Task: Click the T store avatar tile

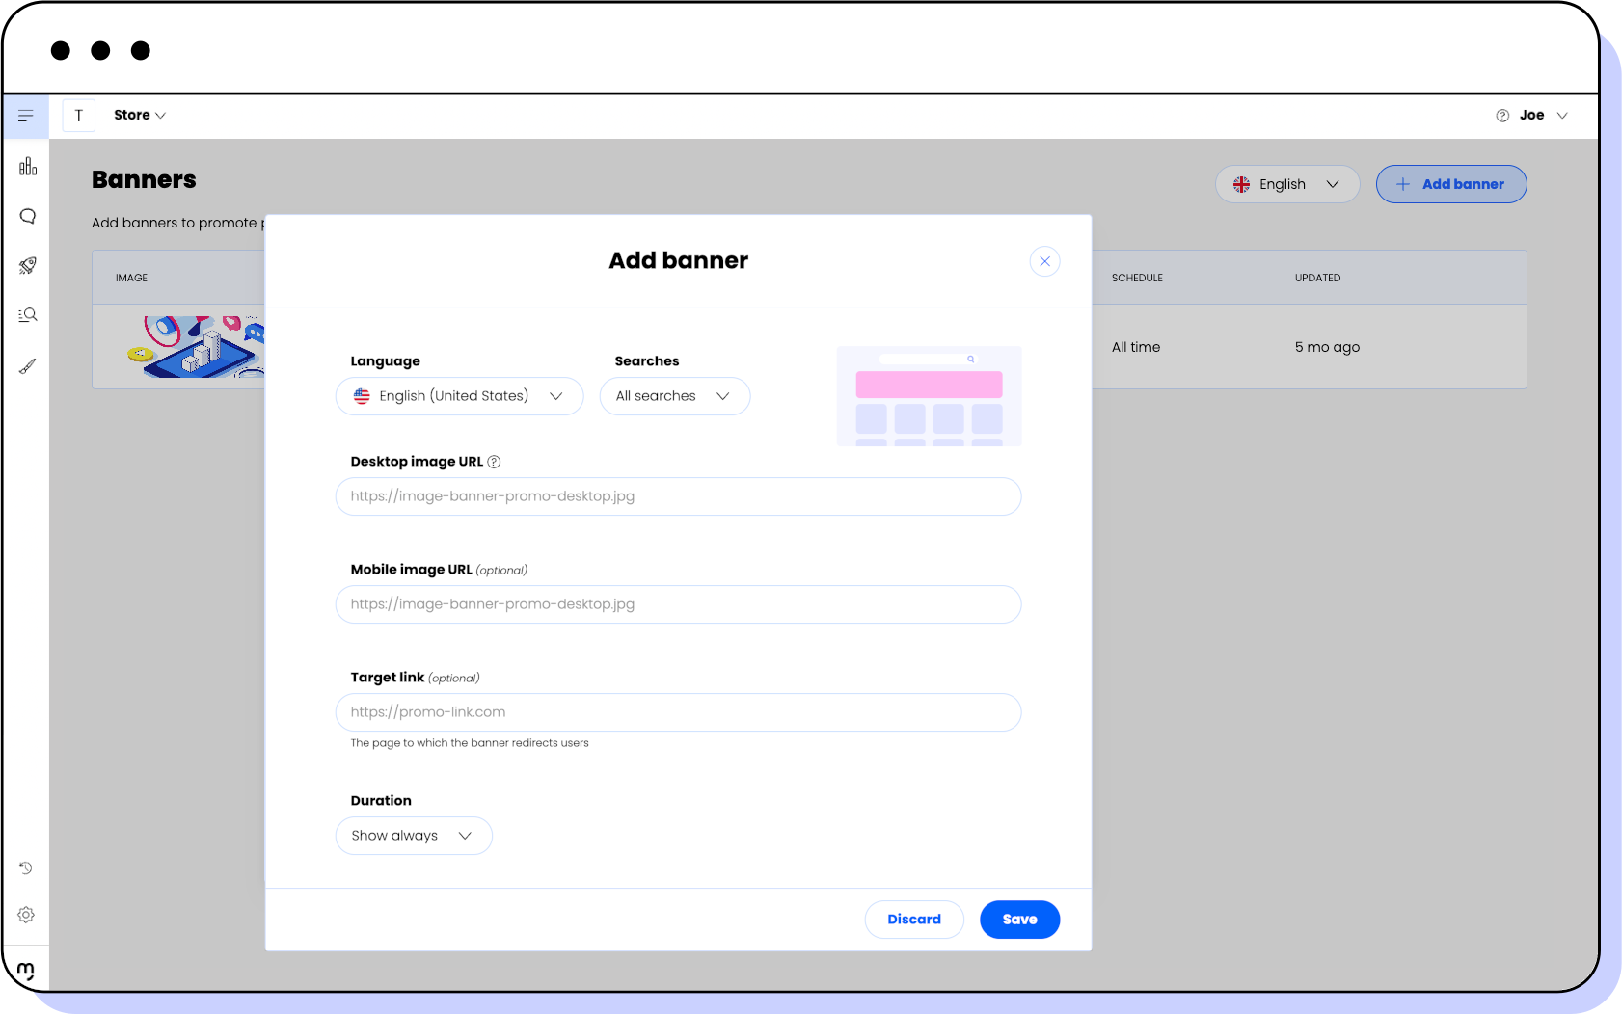Action: coord(79,116)
